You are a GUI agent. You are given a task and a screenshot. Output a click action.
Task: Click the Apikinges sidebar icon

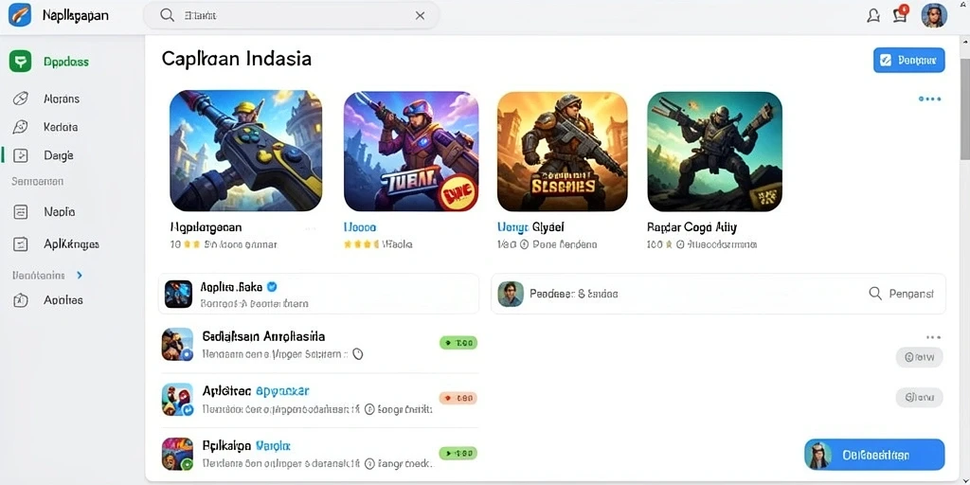[x=21, y=243]
